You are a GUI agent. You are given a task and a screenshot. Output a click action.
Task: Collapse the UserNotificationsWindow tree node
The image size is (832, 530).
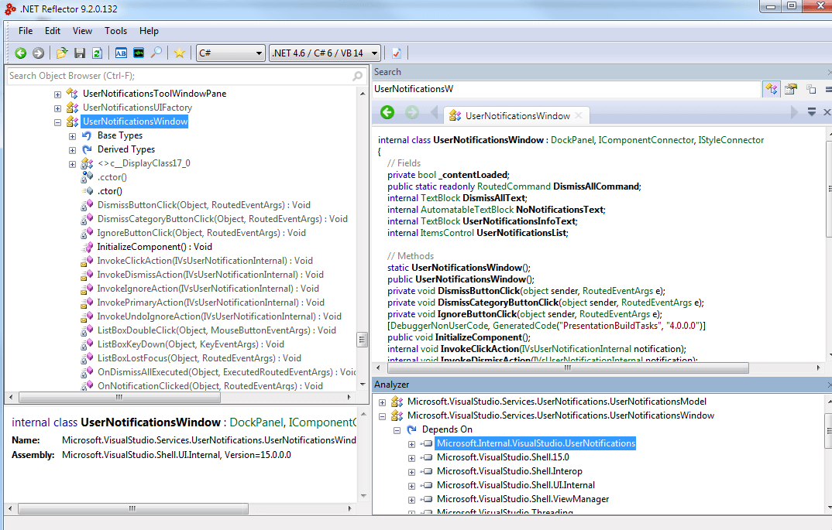(x=57, y=122)
